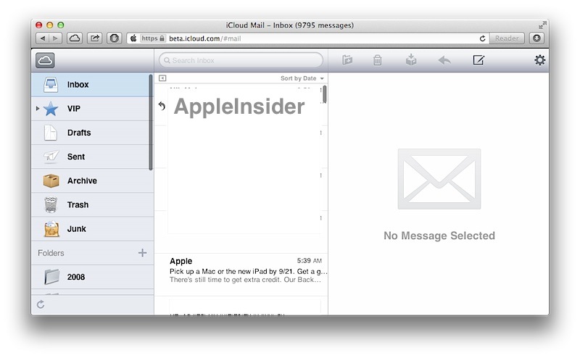Open Safari's Downloads button

tap(536, 38)
